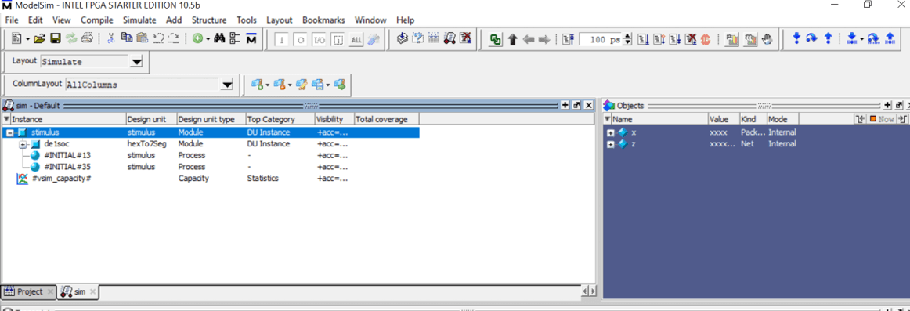Increment the 100 ps run length stepper
The width and height of the screenshot is (910, 311).
pyautogui.click(x=627, y=37)
